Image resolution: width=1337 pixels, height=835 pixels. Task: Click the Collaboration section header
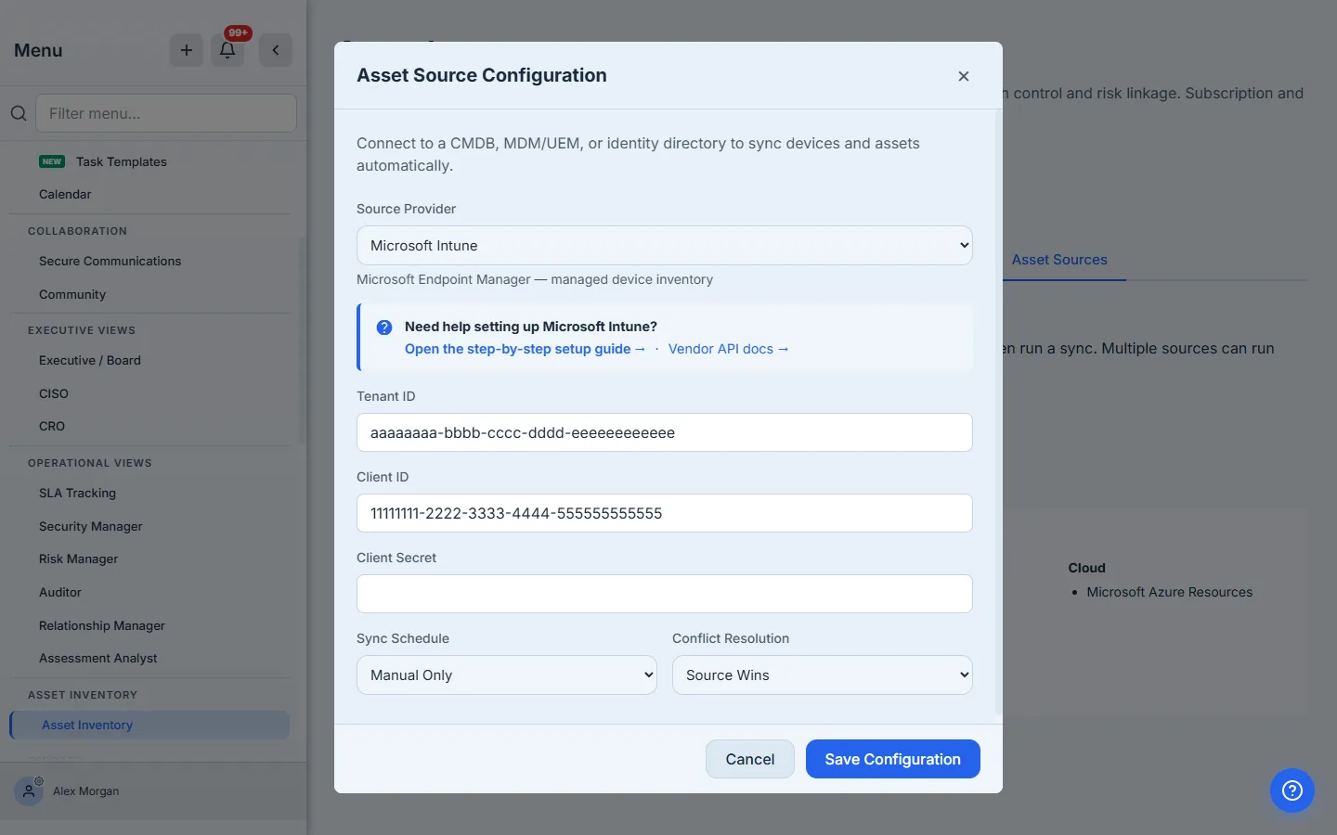77,231
